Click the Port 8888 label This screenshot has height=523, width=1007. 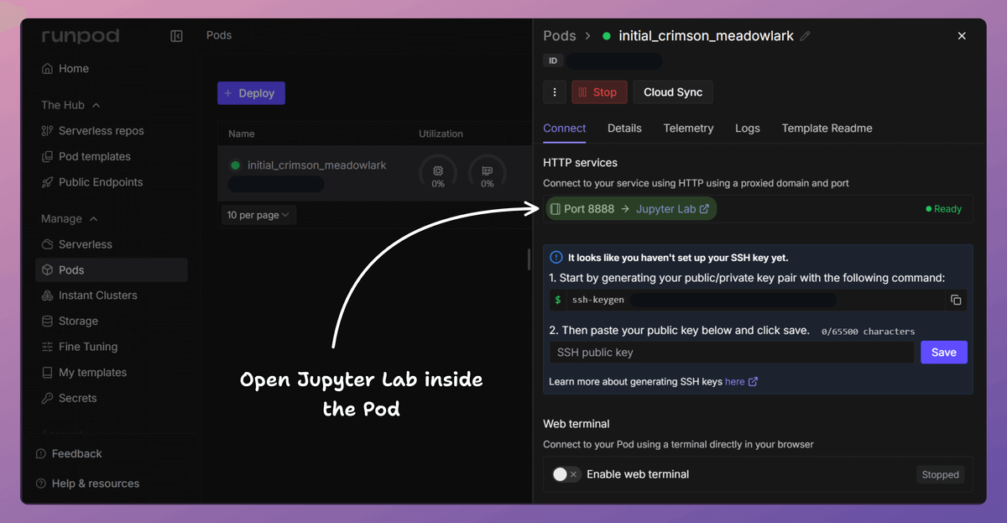pos(589,209)
